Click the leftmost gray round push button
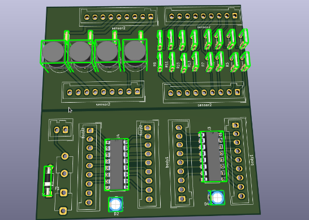309x220 pixels. pos(53,52)
